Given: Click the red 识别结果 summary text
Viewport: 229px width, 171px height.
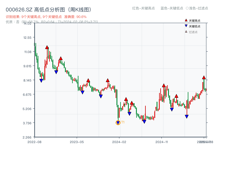Looking at the screenshot, I should [x=46, y=17].
